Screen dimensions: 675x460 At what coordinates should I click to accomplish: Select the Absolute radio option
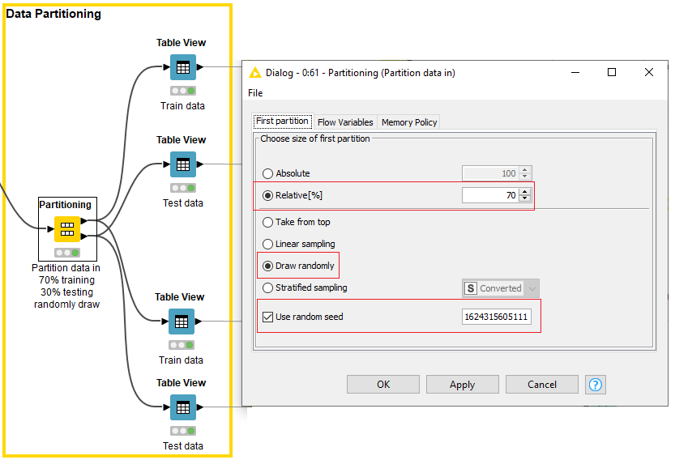pyautogui.click(x=267, y=173)
